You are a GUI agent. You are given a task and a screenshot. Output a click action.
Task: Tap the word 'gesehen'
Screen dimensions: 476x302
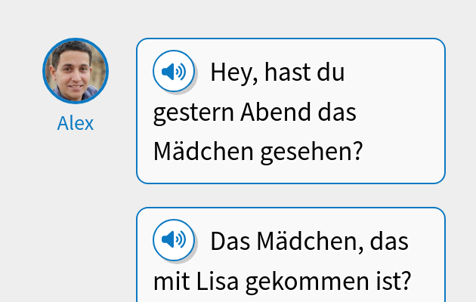pyautogui.click(x=303, y=153)
